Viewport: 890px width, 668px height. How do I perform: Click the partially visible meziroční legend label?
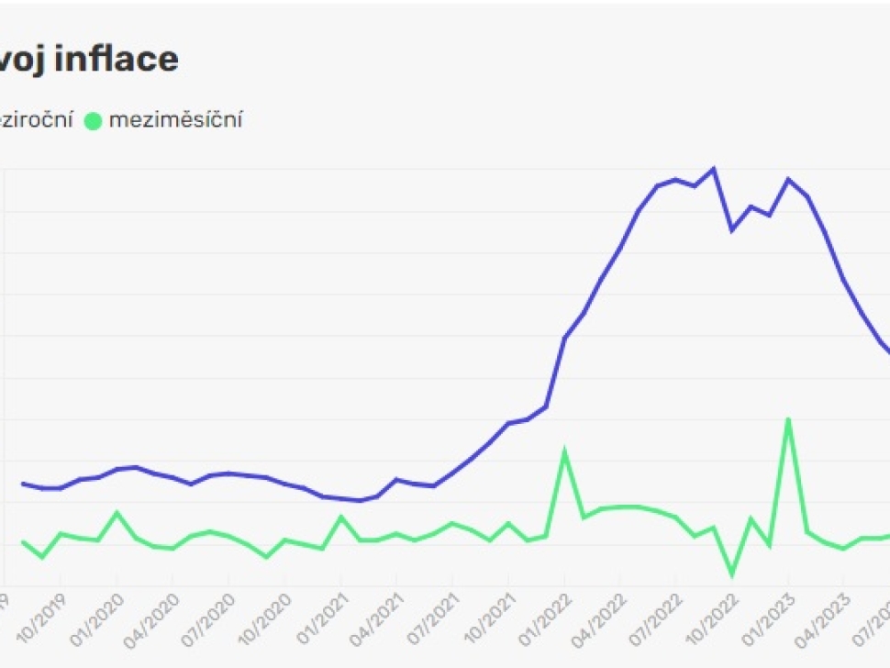point(37,120)
